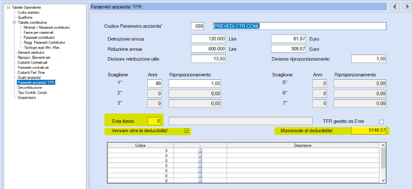Click Codice column header in table
This screenshot has width=412, height=189.
click(x=140, y=145)
